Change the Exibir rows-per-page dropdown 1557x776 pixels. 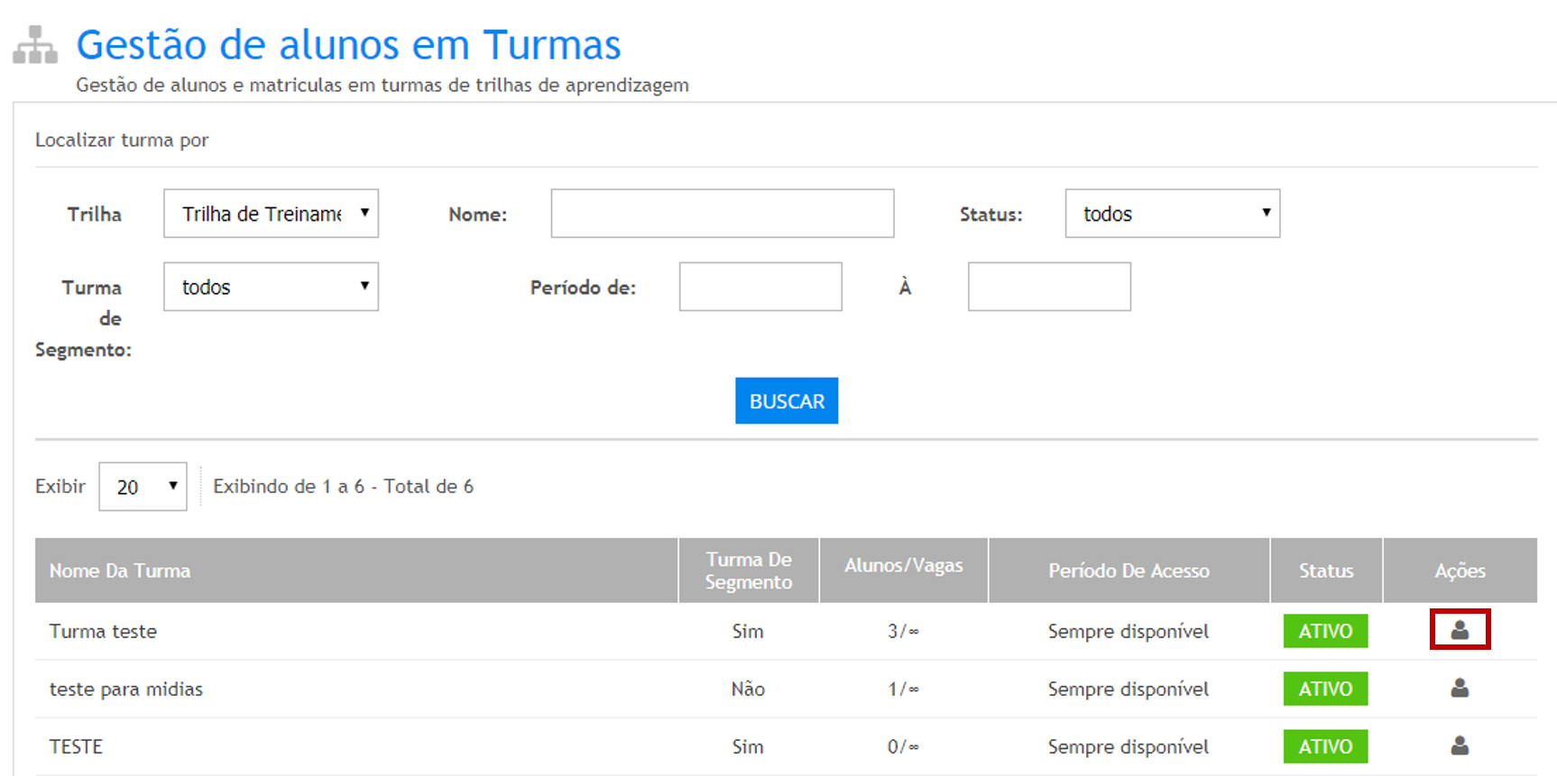(143, 487)
